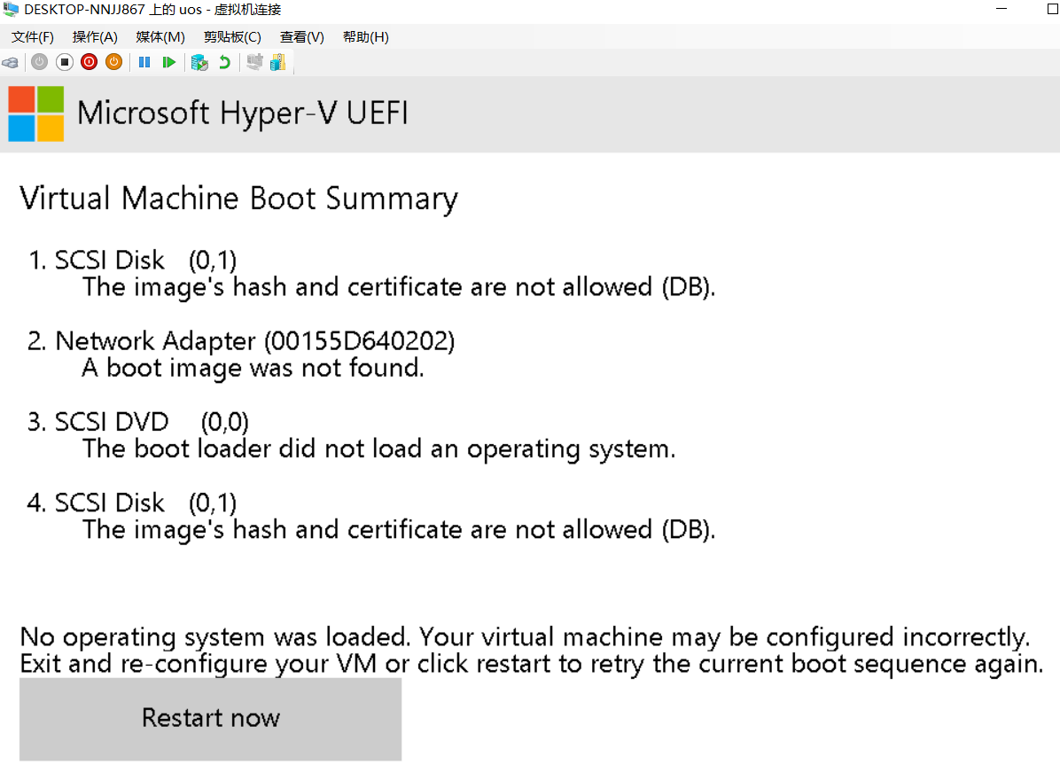Click the rightmost NIC toolbar icon

[277, 62]
